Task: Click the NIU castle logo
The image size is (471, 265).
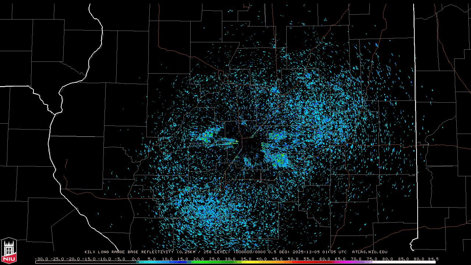Action: pyautogui.click(x=9, y=251)
